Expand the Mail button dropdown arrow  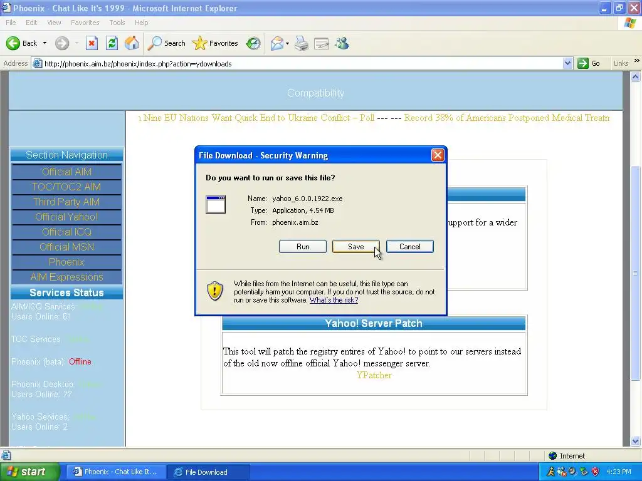[287, 43]
